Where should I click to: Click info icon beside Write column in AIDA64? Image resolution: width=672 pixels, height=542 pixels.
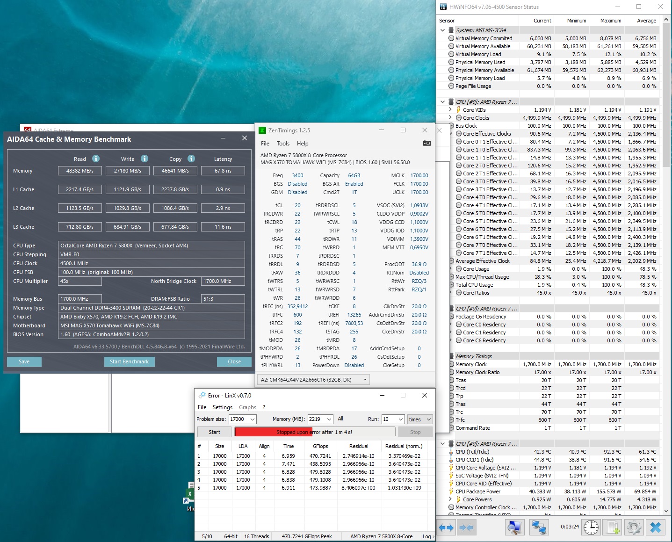145,159
